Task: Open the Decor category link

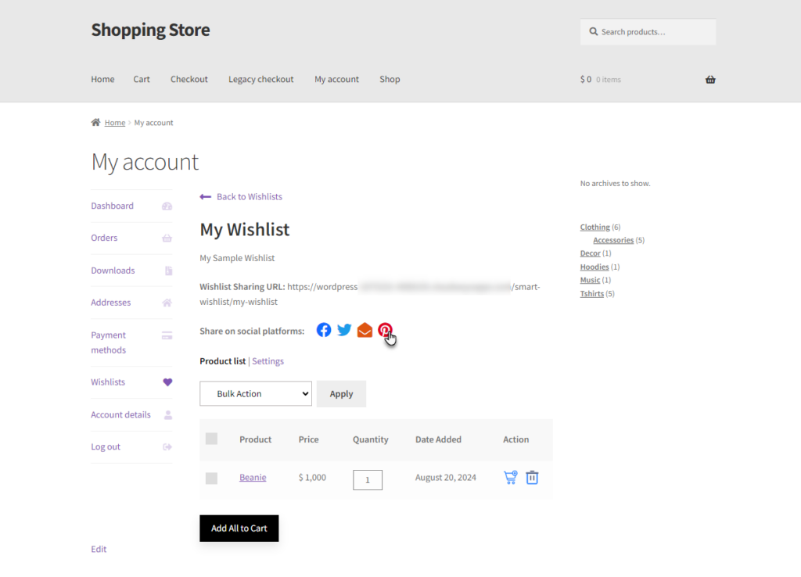Action: click(590, 253)
